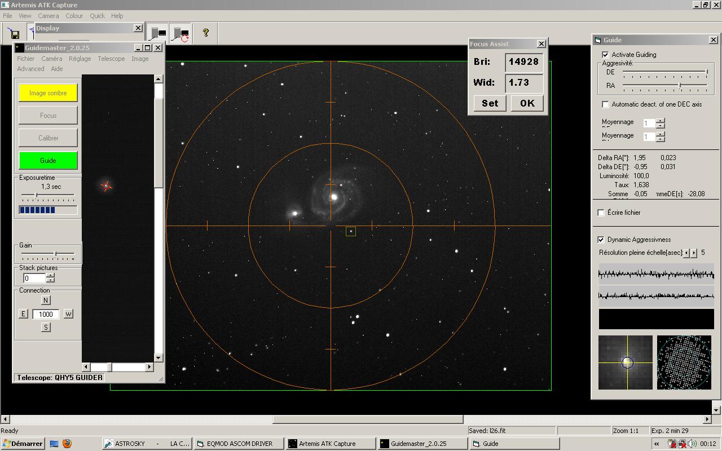The width and height of the screenshot is (722, 451).
Task: Click the Stack pictures input field
Action: pyautogui.click(x=34, y=278)
